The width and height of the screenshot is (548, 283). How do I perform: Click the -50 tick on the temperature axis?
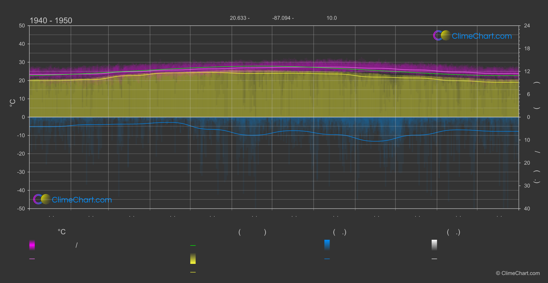[21, 209]
